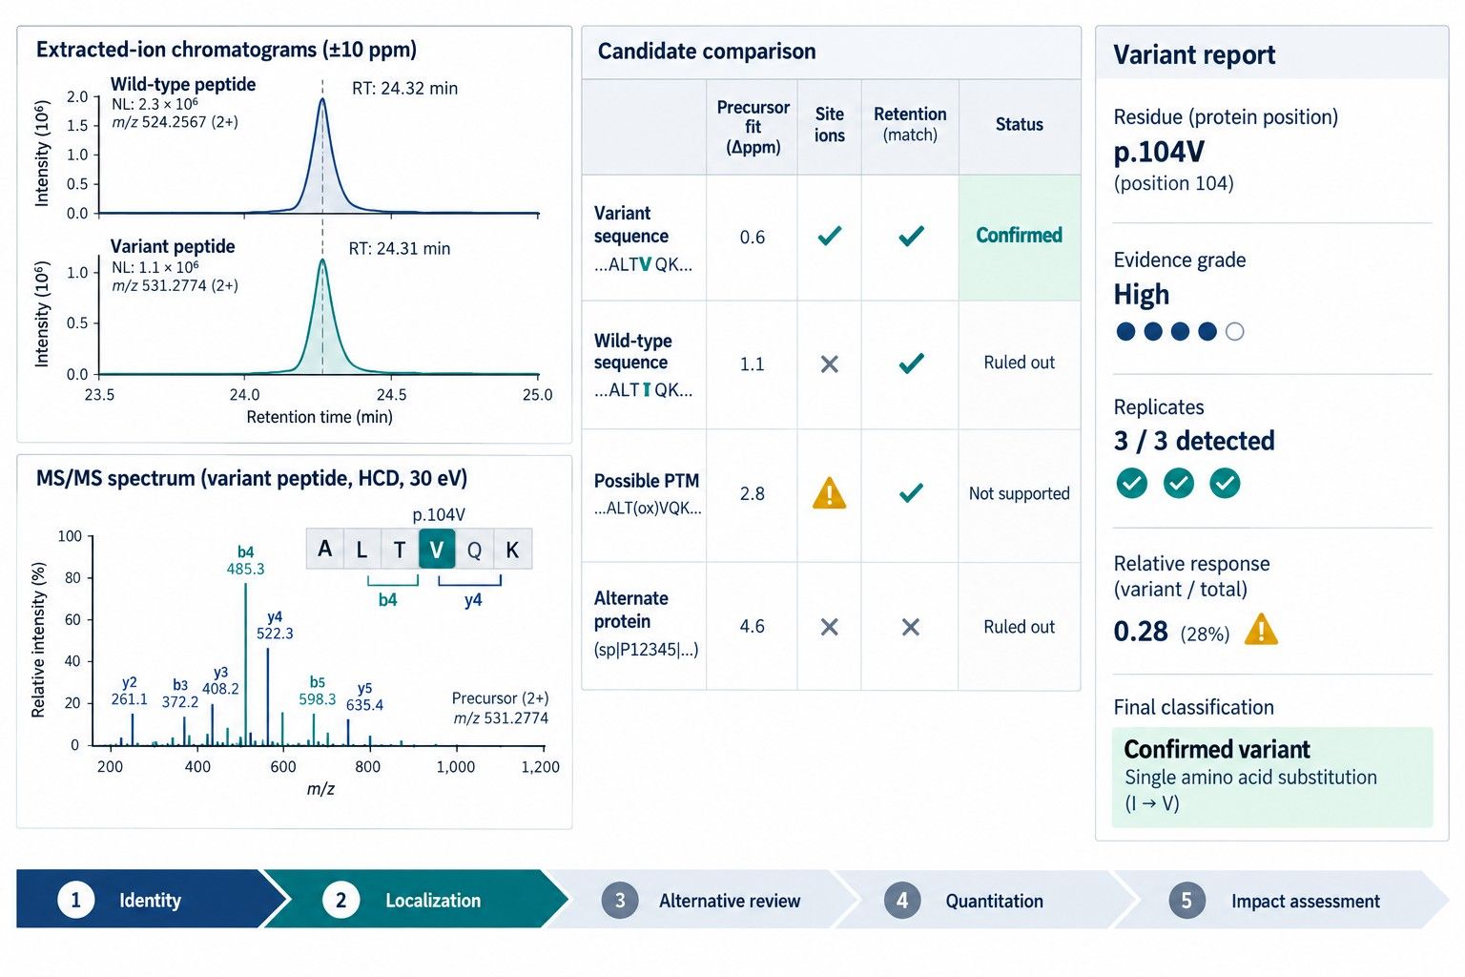This screenshot has width=1465, height=977.
Task: Click the Confirmed status cell
Action: pyautogui.click(x=1019, y=237)
